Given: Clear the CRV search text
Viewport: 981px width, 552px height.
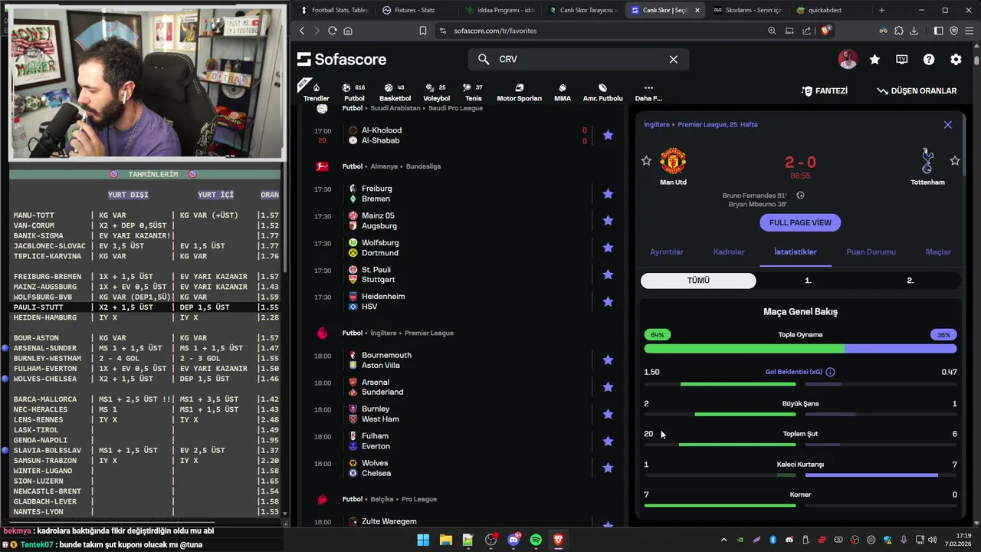Looking at the screenshot, I should click(673, 59).
